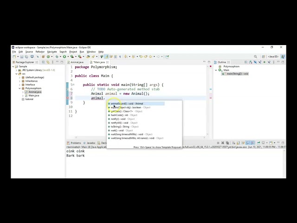Image resolution: width=297 pixels, height=223 pixels.
Task: Close the Main.java editor tab
Action: click(107, 62)
